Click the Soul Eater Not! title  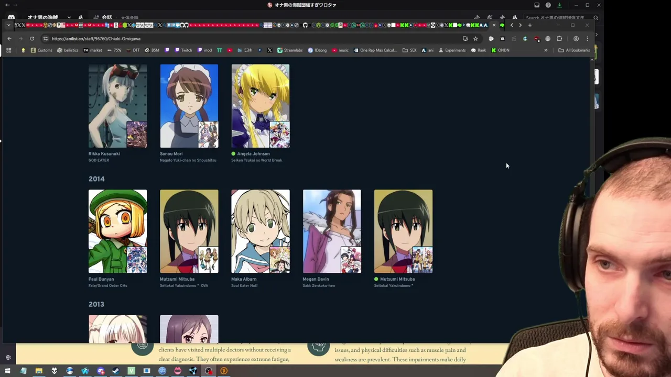244,286
